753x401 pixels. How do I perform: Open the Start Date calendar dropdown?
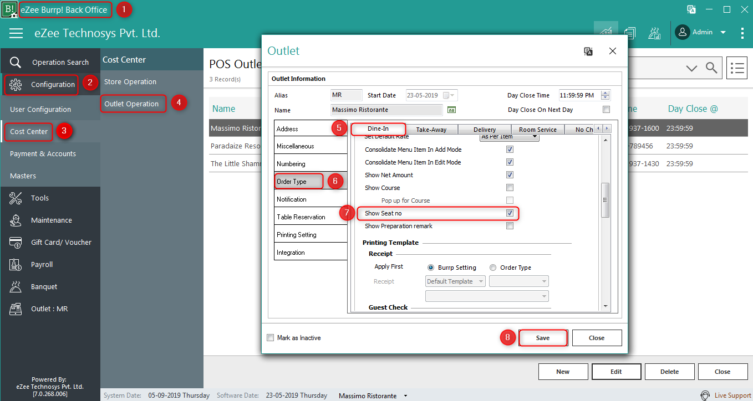pyautogui.click(x=453, y=95)
